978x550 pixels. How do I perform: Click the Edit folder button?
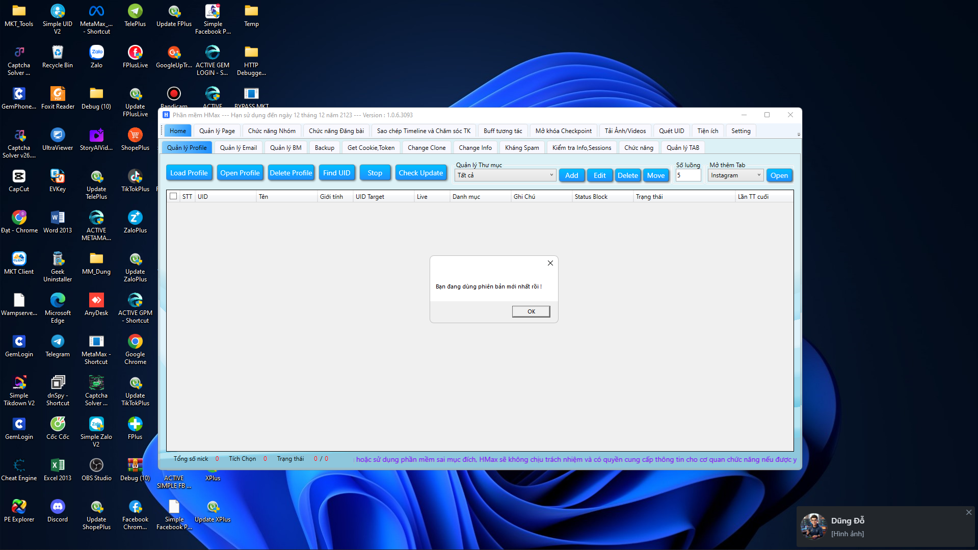click(600, 175)
